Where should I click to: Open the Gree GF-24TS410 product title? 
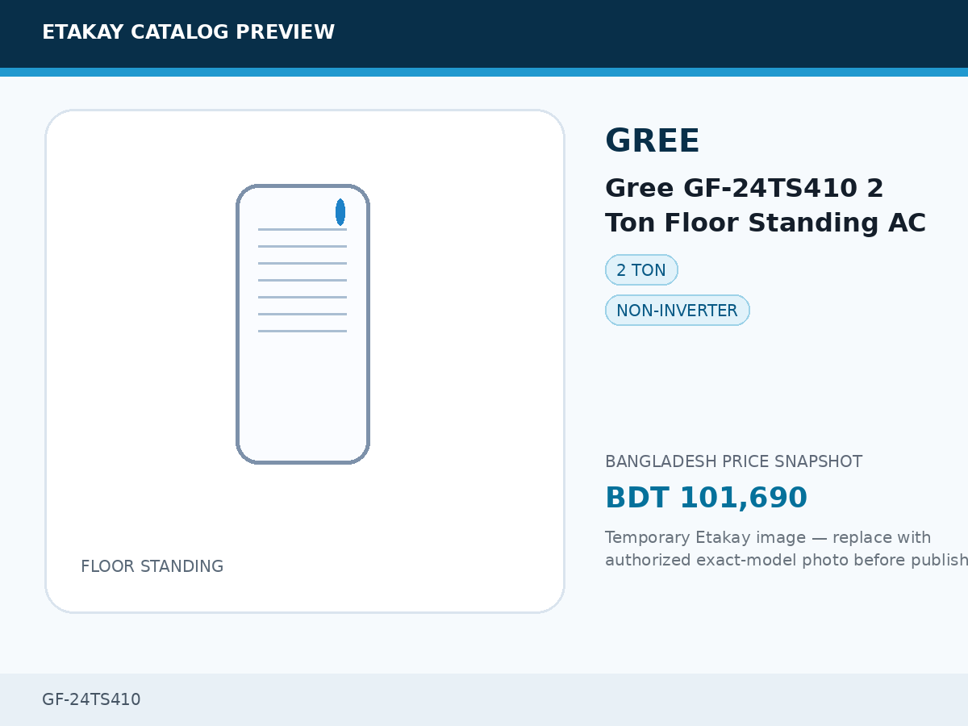[x=765, y=205]
